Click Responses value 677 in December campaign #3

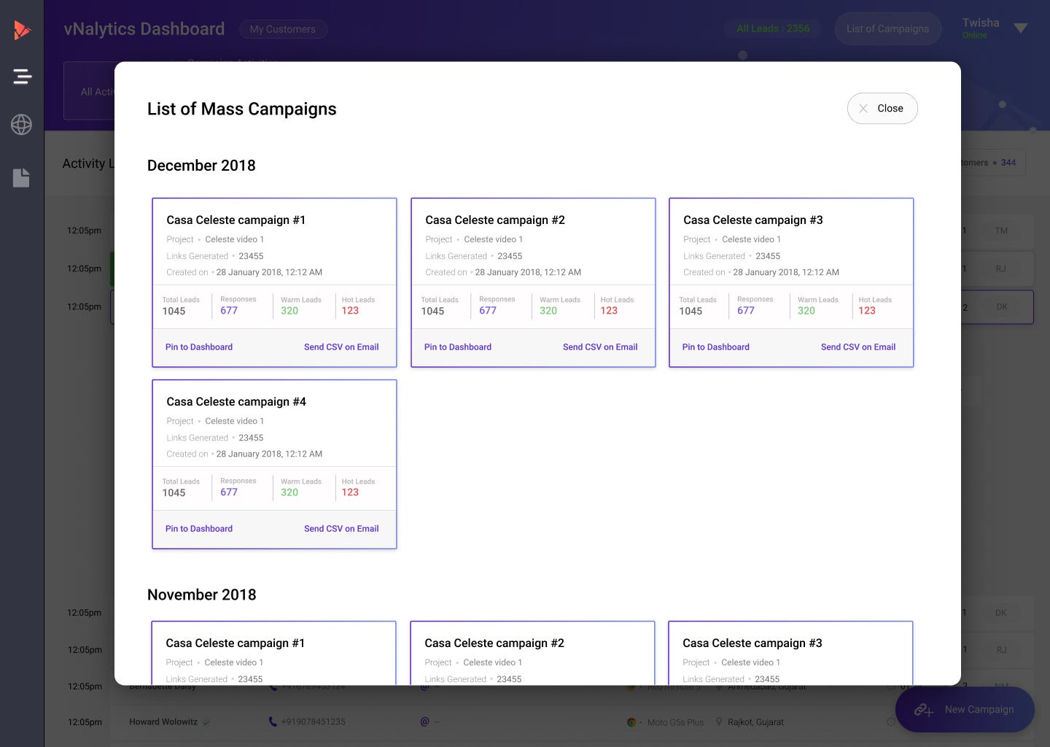pyautogui.click(x=746, y=311)
